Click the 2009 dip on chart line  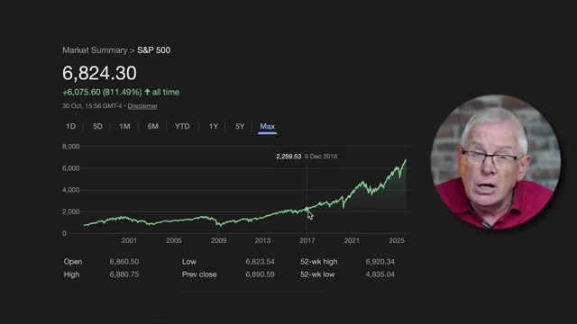220,224
